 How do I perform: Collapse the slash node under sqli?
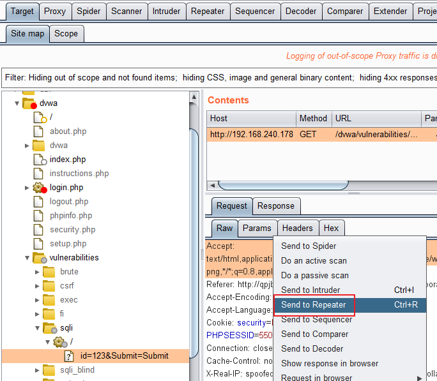coord(48,342)
